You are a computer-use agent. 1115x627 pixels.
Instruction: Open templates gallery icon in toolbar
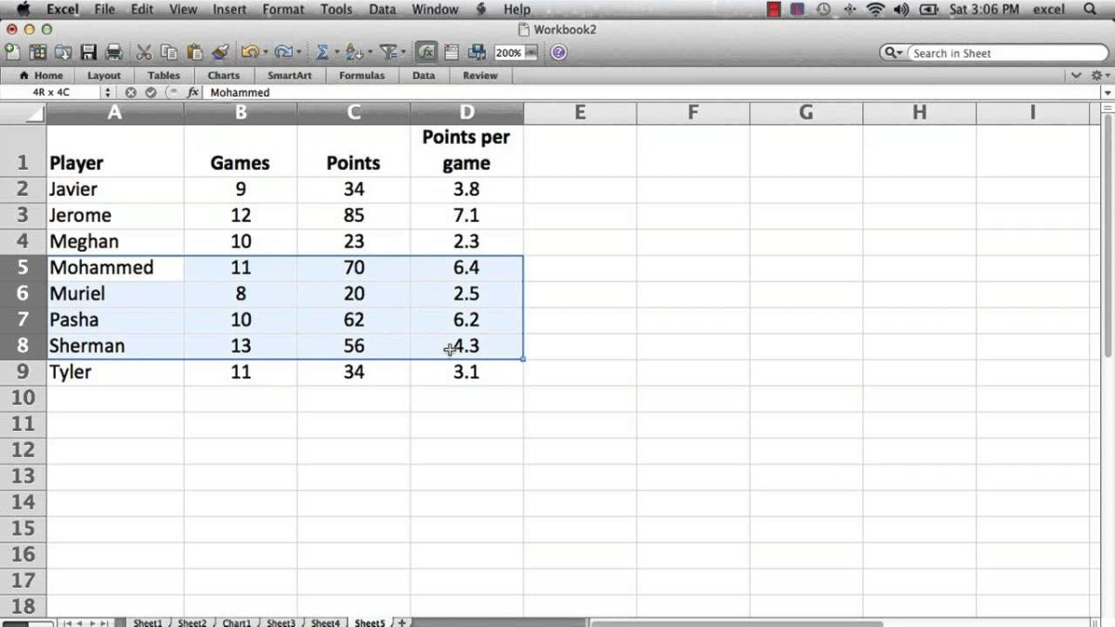[38, 52]
